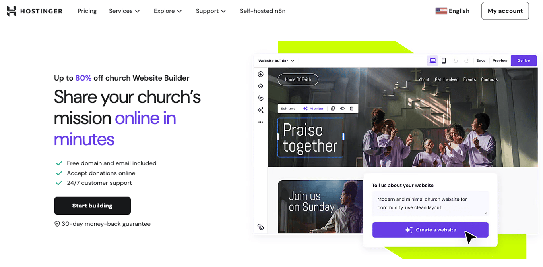Select the text styles sidebar icon
The image size is (543, 267).
click(260, 98)
